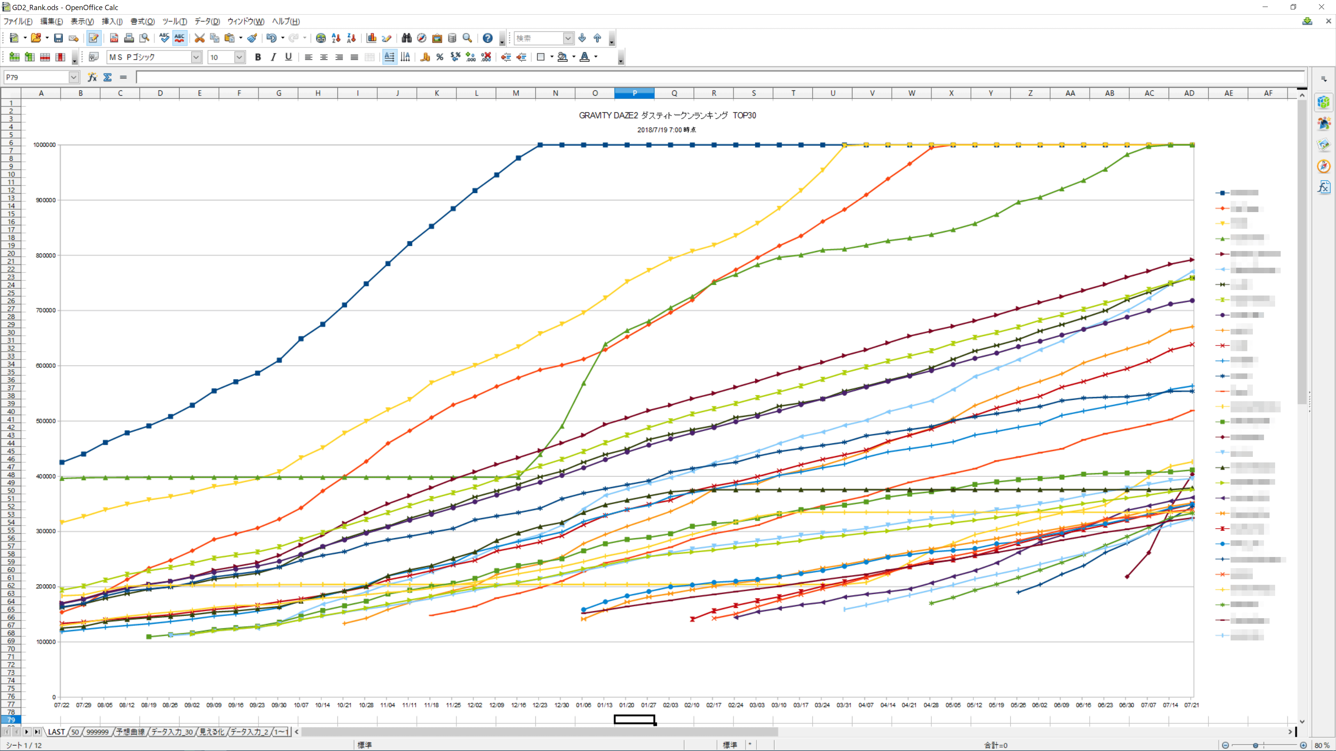Image resolution: width=1336 pixels, height=751 pixels.
Task: Open Function Wizard fx icon
Action: tap(92, 77)
